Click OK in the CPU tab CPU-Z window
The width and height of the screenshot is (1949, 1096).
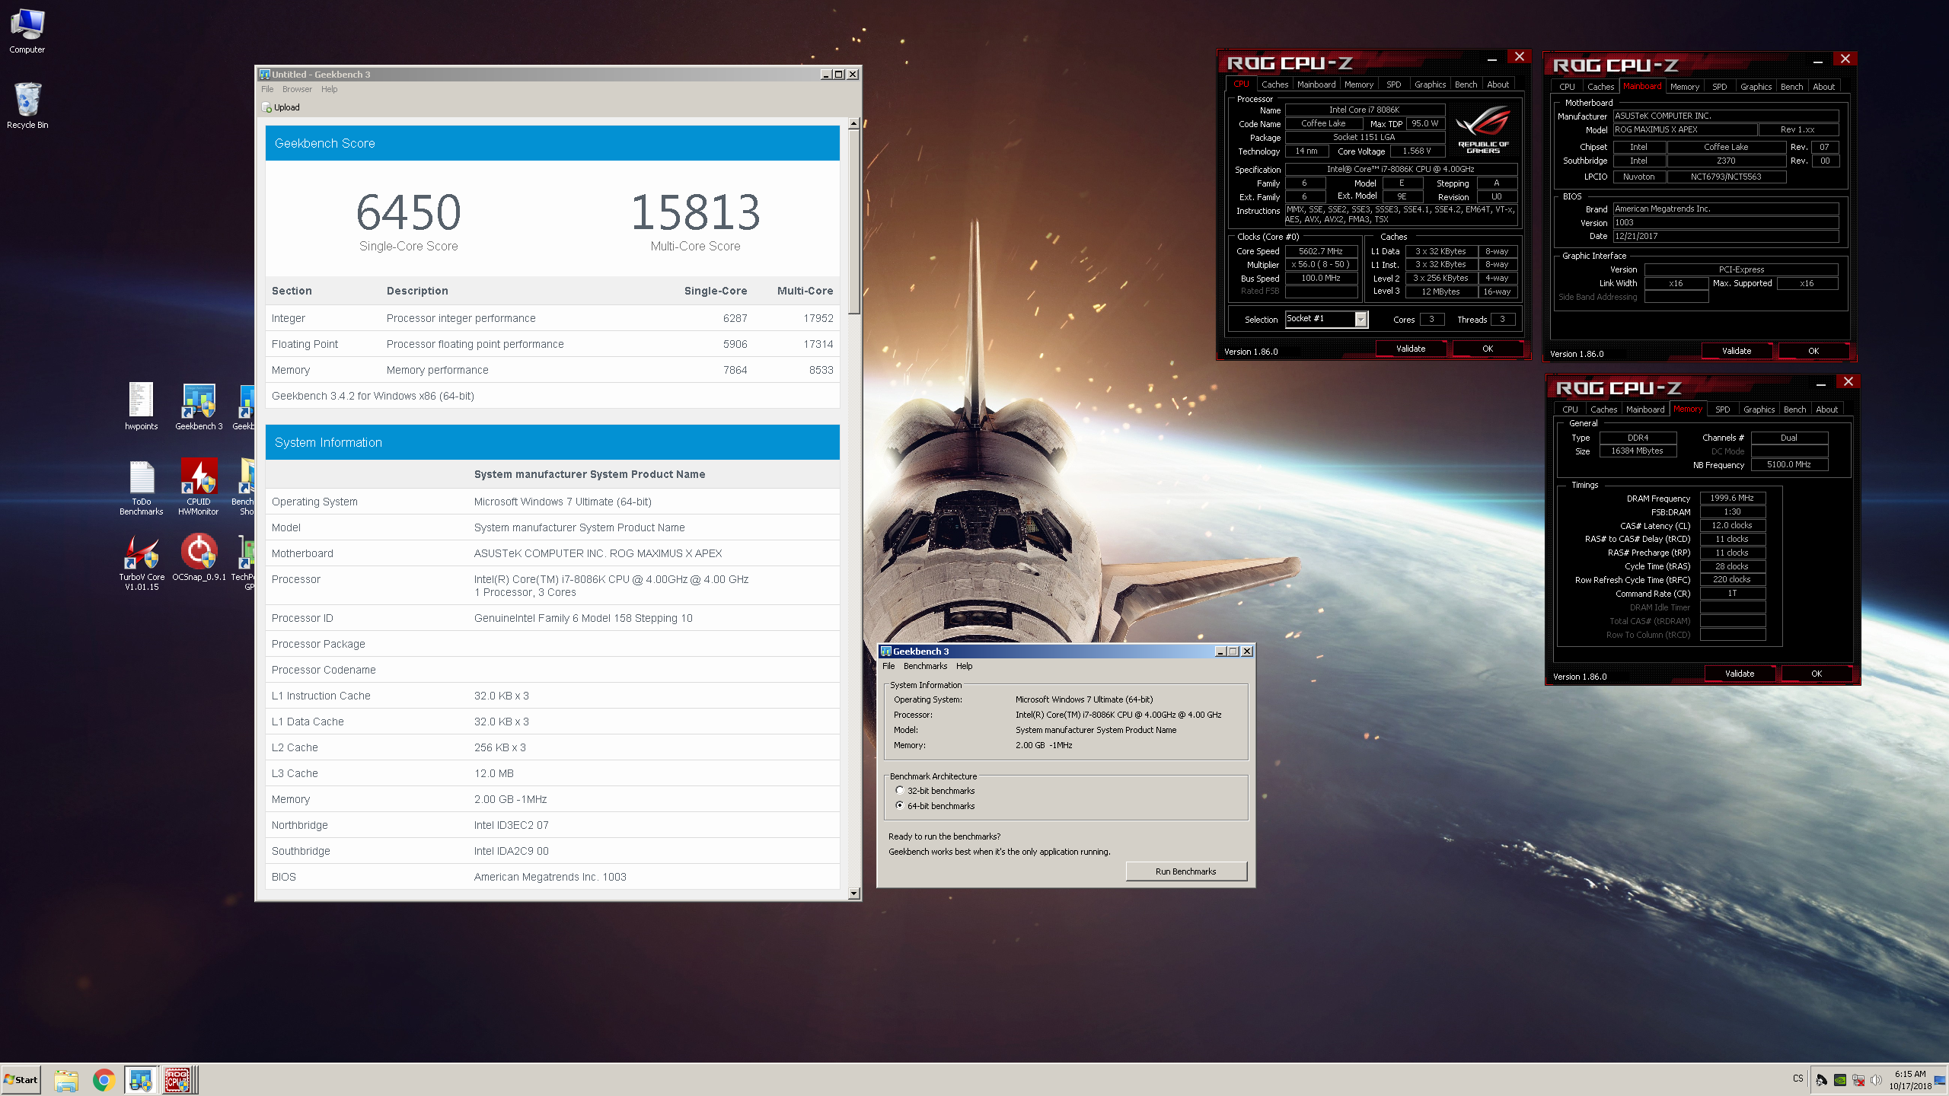[1488, 349]
